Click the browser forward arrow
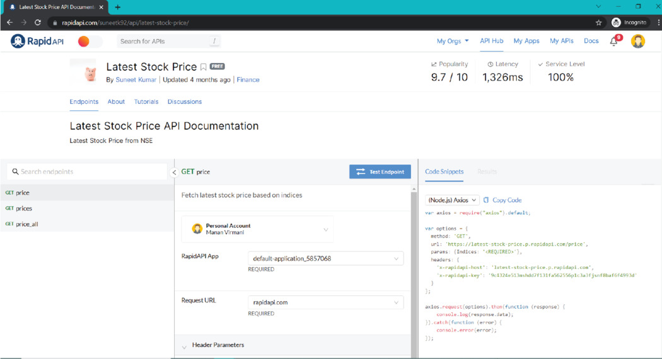The width and height of the screenshot is (662, 359). pos(24,22)
